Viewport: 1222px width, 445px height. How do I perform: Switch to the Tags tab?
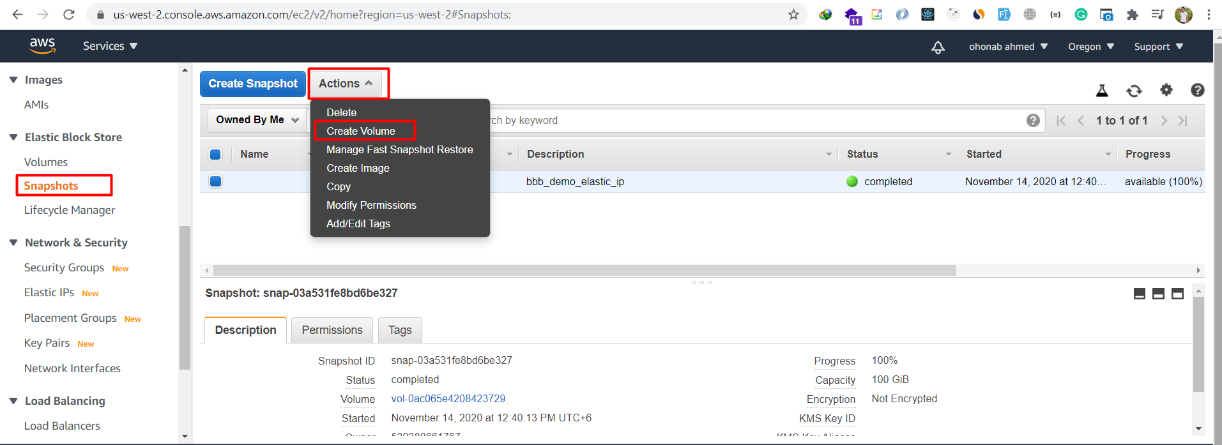coord(400,330)
